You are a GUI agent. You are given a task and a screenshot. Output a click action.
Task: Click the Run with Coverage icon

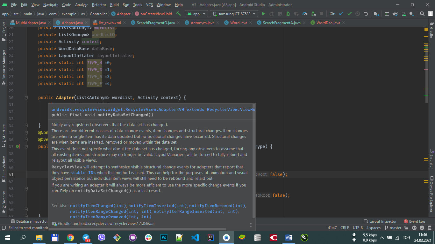[x=296, y=14]
